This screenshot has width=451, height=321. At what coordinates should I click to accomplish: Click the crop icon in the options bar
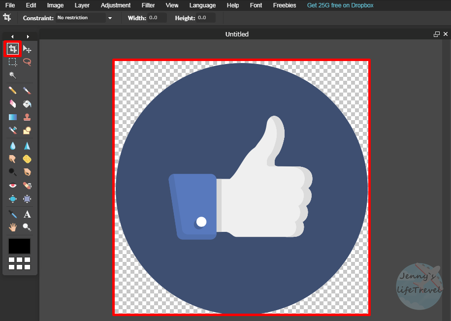[7, 18]
